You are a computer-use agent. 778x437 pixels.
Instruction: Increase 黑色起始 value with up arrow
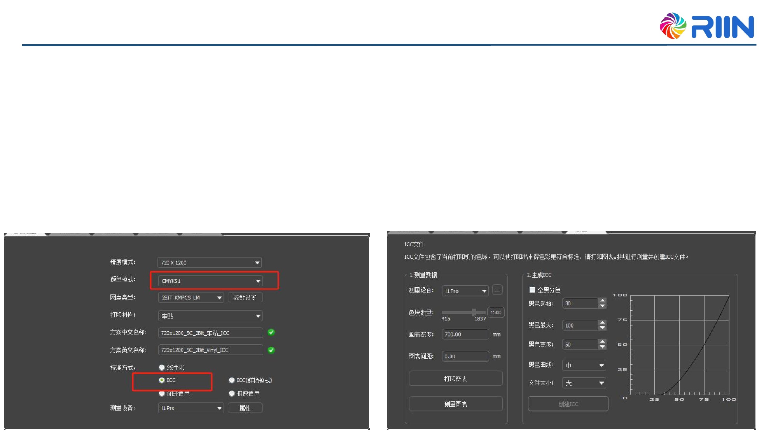(x=602, y=301)
